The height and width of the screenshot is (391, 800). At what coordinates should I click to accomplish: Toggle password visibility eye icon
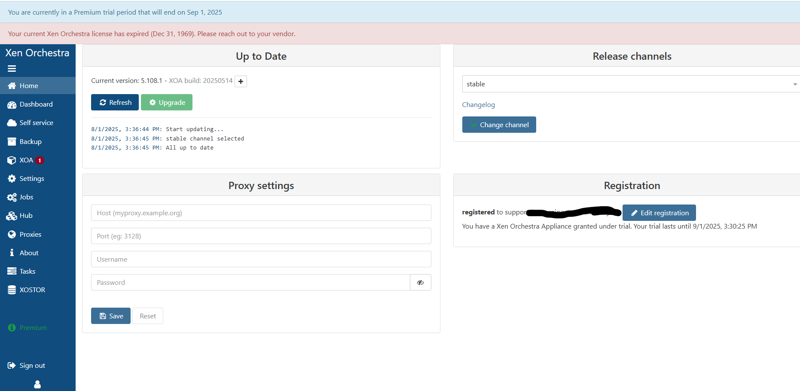[x=420, y=282]
